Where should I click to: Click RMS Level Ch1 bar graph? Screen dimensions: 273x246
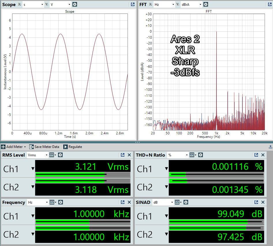[83, 174]
